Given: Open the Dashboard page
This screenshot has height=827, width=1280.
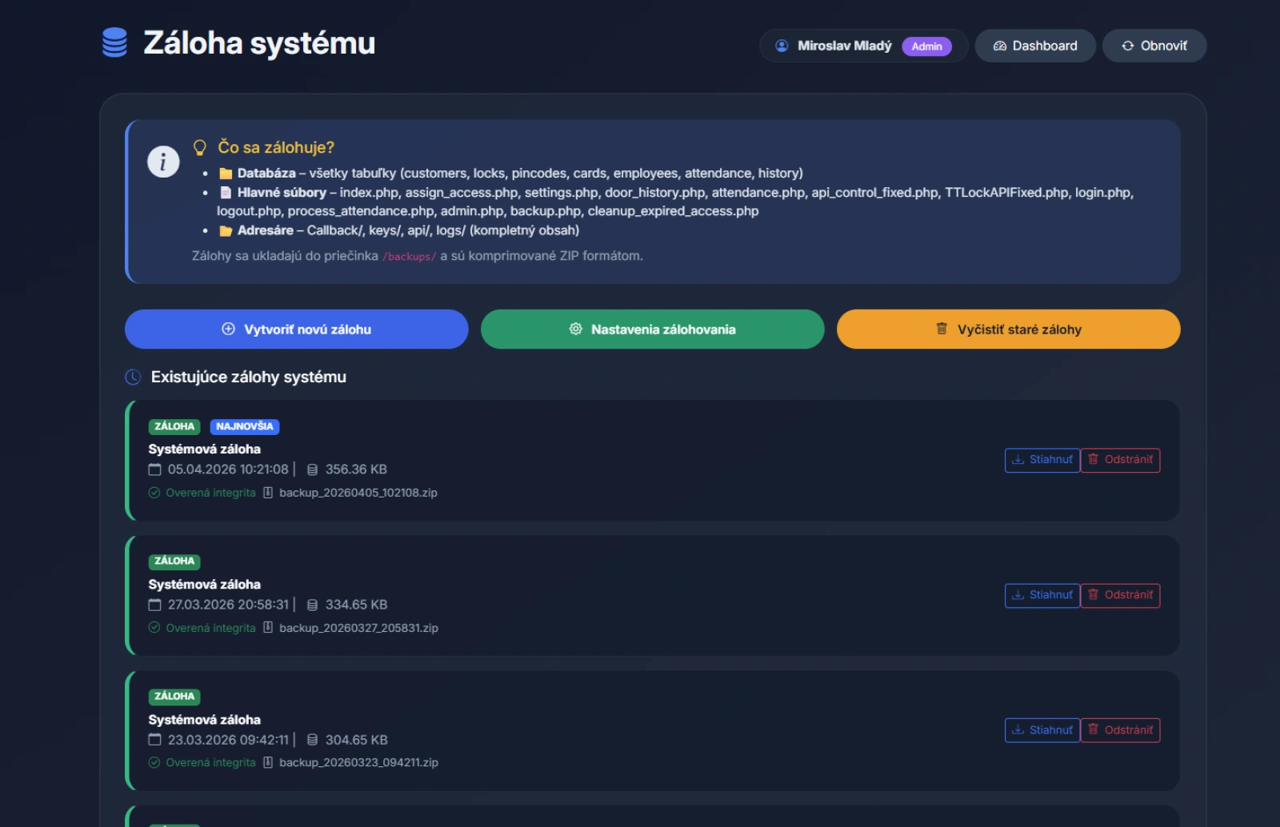Looking at the screenshot, I should coord(1034,46).
